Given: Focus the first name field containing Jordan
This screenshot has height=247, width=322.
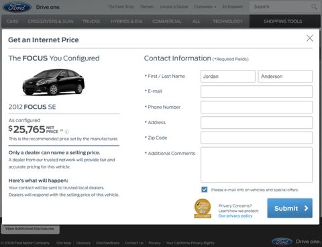Looking at the screenshot, I should point(228,77).
